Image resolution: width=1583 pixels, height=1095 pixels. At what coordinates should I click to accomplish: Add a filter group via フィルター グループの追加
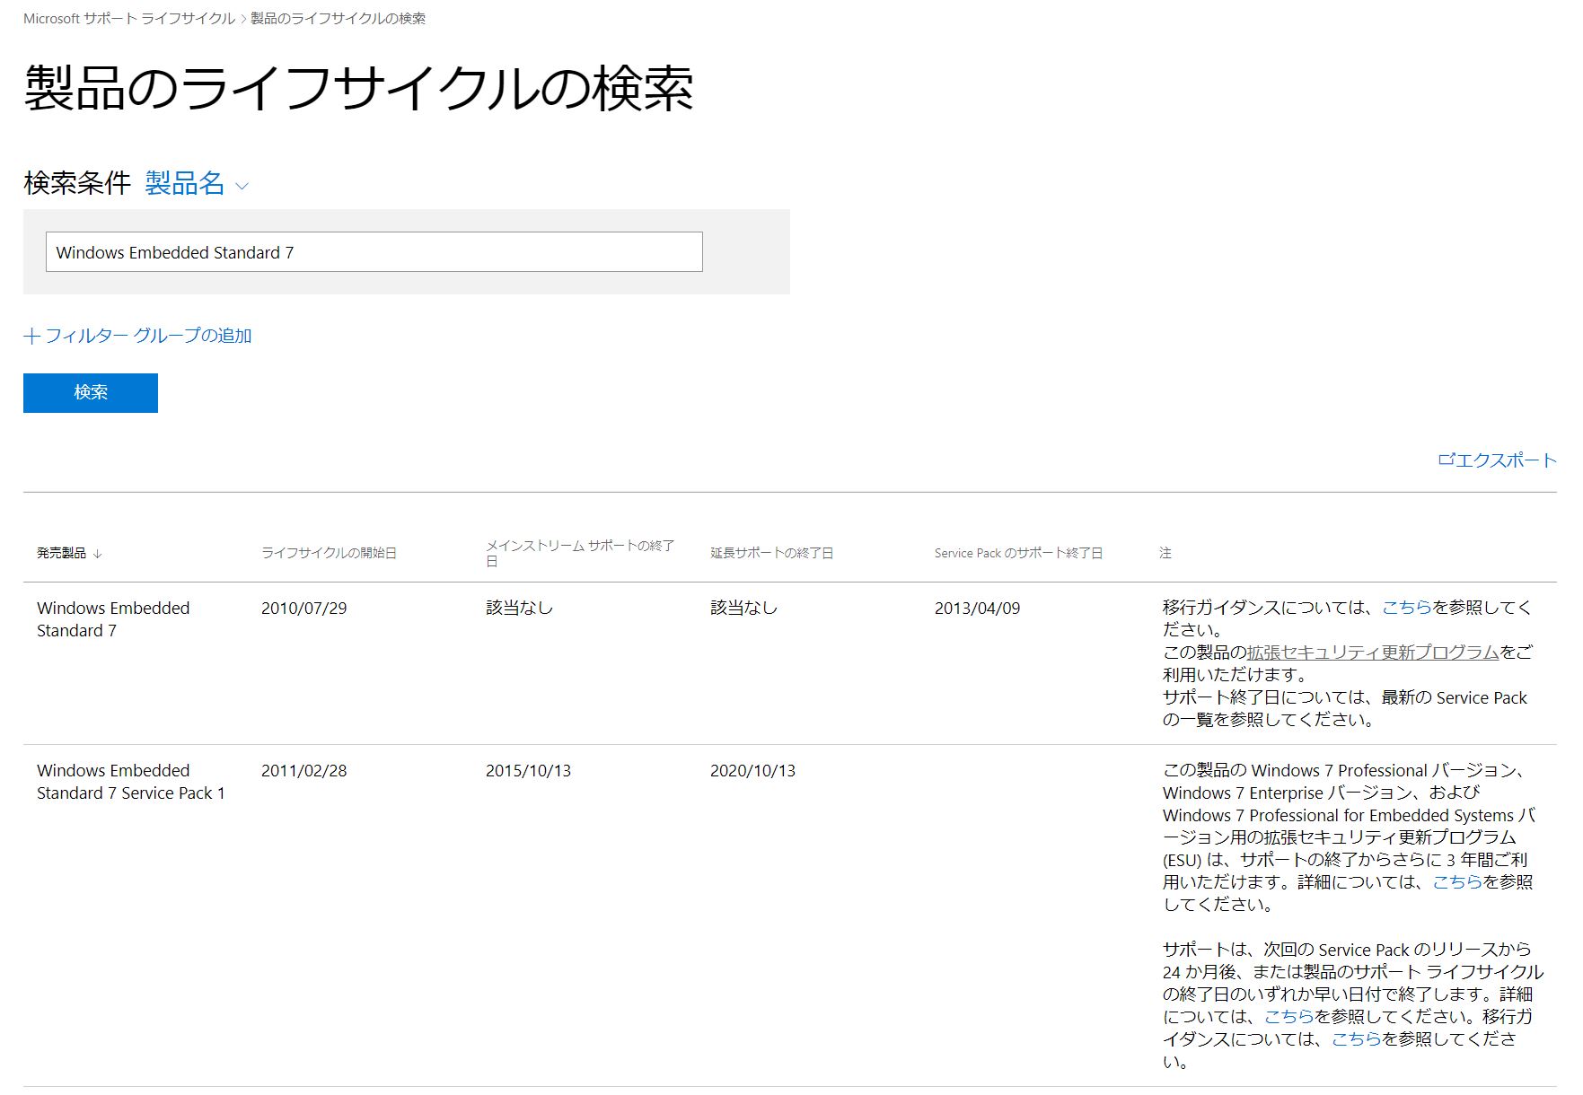click(x=137, y=336)
